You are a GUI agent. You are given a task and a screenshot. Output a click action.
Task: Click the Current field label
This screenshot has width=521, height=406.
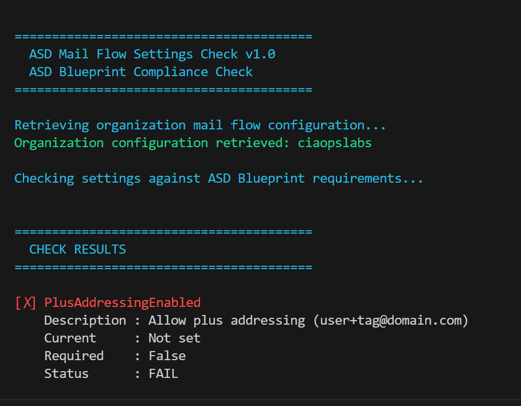[x=70, y=338]
